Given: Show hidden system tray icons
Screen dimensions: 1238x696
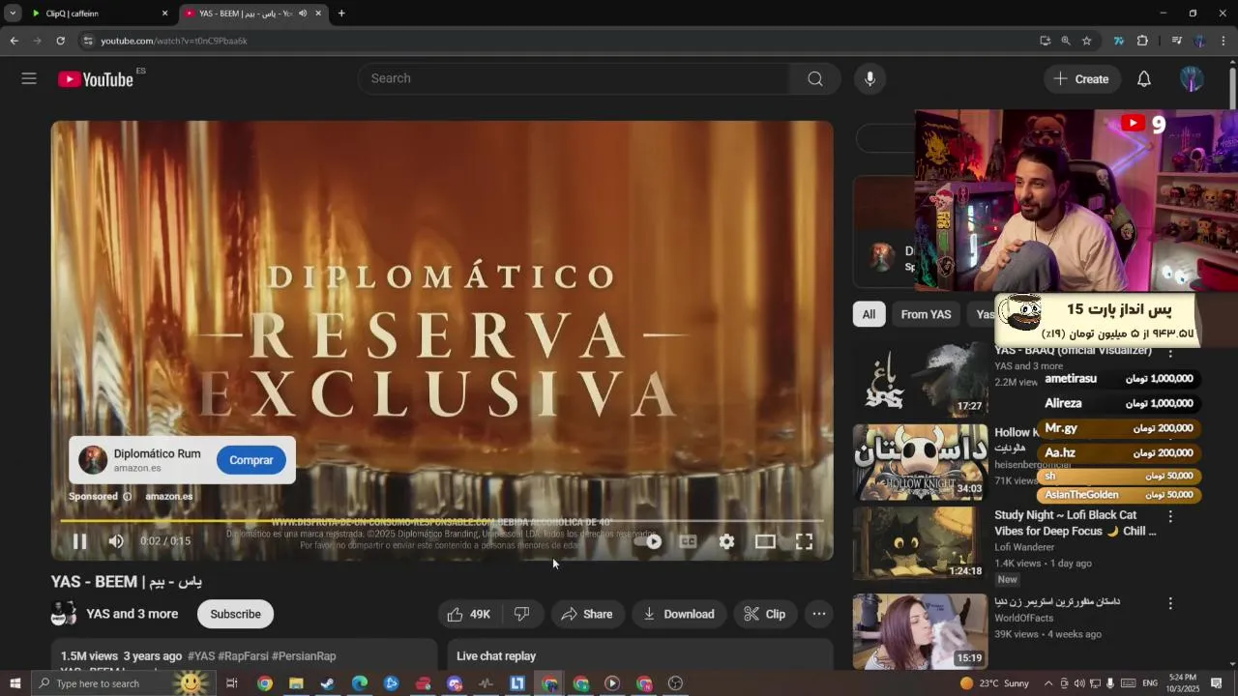Looking at the screenshot, I should [1047, 683].
